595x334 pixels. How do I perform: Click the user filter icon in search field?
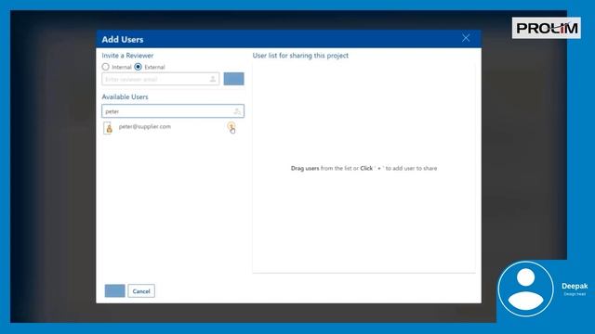tap(237, 111)
